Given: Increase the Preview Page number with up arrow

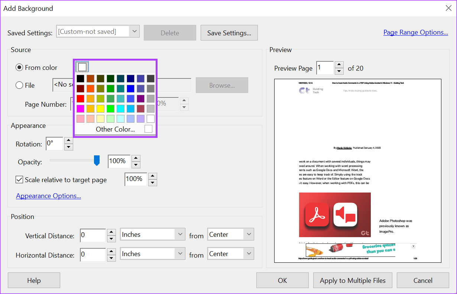Looking at the screenshot, I should pyautogui.click(x=339, y=65).
